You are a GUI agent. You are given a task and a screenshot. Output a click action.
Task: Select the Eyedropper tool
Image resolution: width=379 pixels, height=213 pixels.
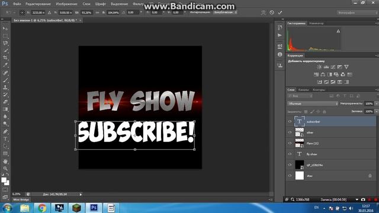click(x=5, y=65)
